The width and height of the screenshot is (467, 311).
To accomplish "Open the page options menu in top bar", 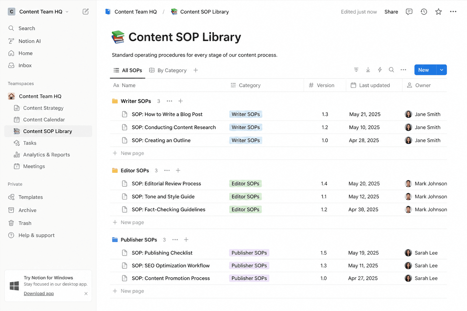I will [453, 12].
